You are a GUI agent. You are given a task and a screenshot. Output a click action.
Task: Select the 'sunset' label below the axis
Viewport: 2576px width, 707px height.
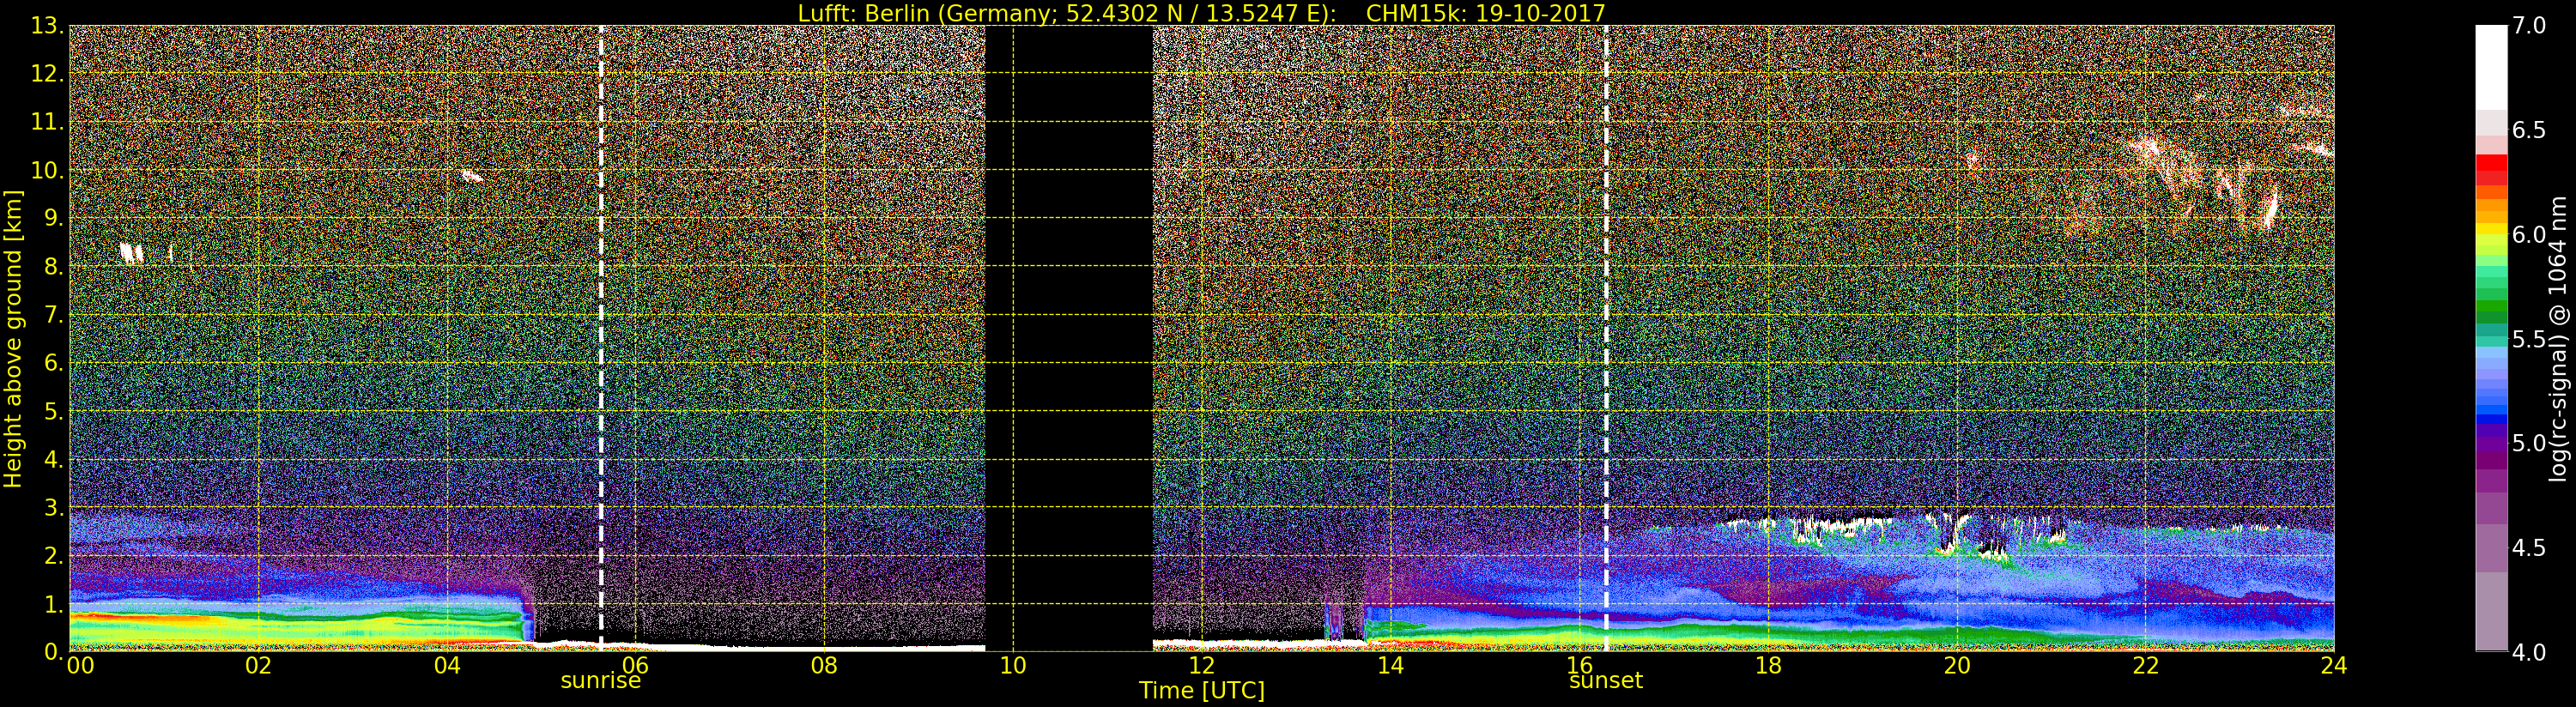[x=1605, y=681]
